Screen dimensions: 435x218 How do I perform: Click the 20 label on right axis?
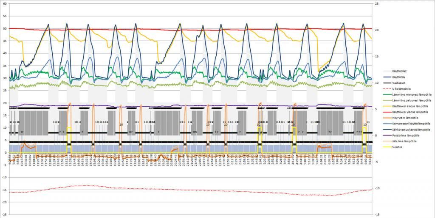click(376, 30)
